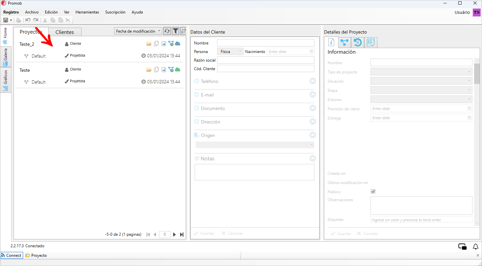Open the Fecha de modificación sort dropdown
482x266 pixels.
tap(138, 31)
